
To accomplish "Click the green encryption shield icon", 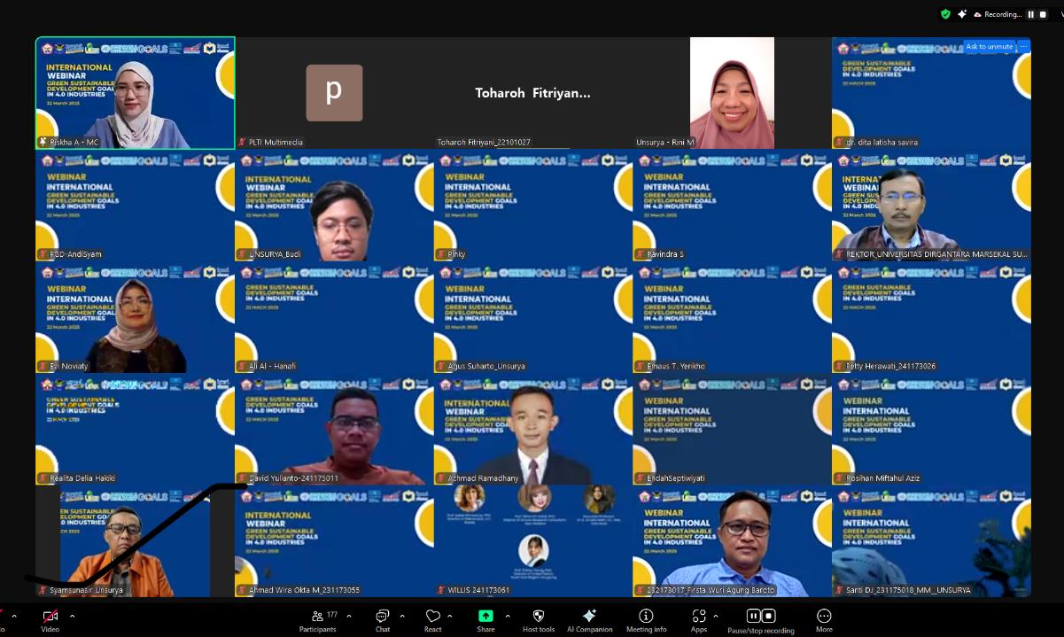I will pyautogui.click(x=945, y=14).
